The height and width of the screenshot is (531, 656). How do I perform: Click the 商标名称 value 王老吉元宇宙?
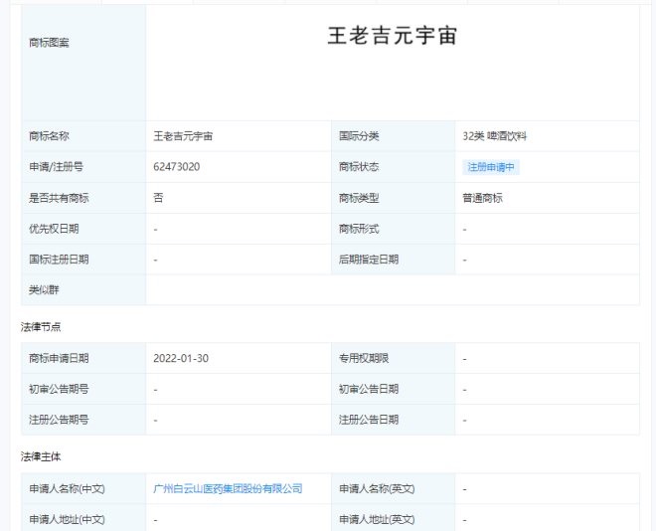pos(183,136)
